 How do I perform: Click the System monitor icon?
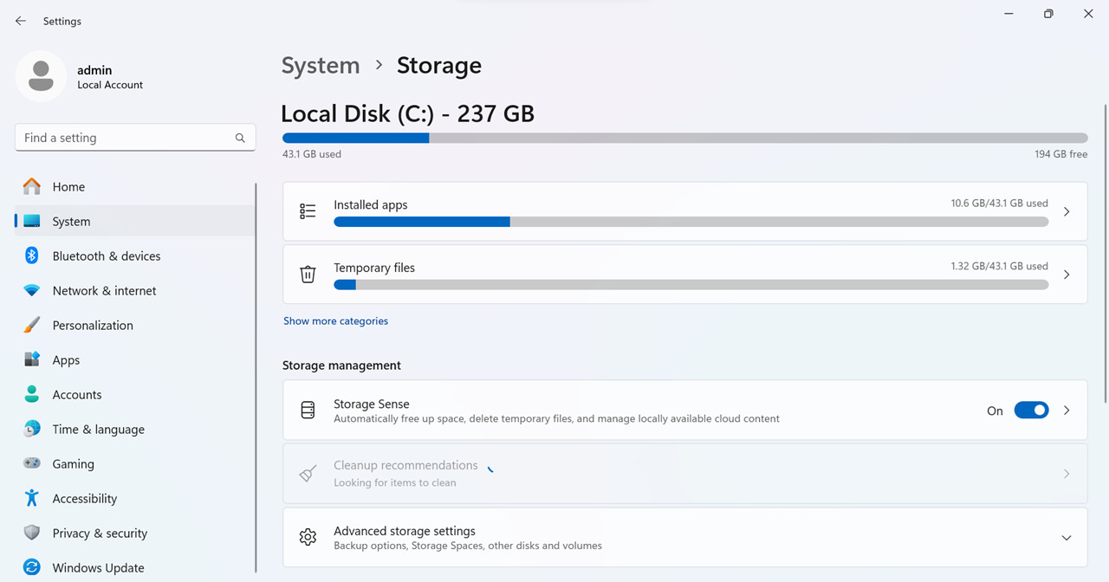point(32,221)
